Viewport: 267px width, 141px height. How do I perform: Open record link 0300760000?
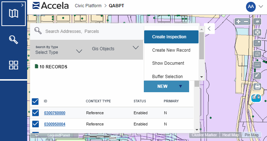point(55,113)
